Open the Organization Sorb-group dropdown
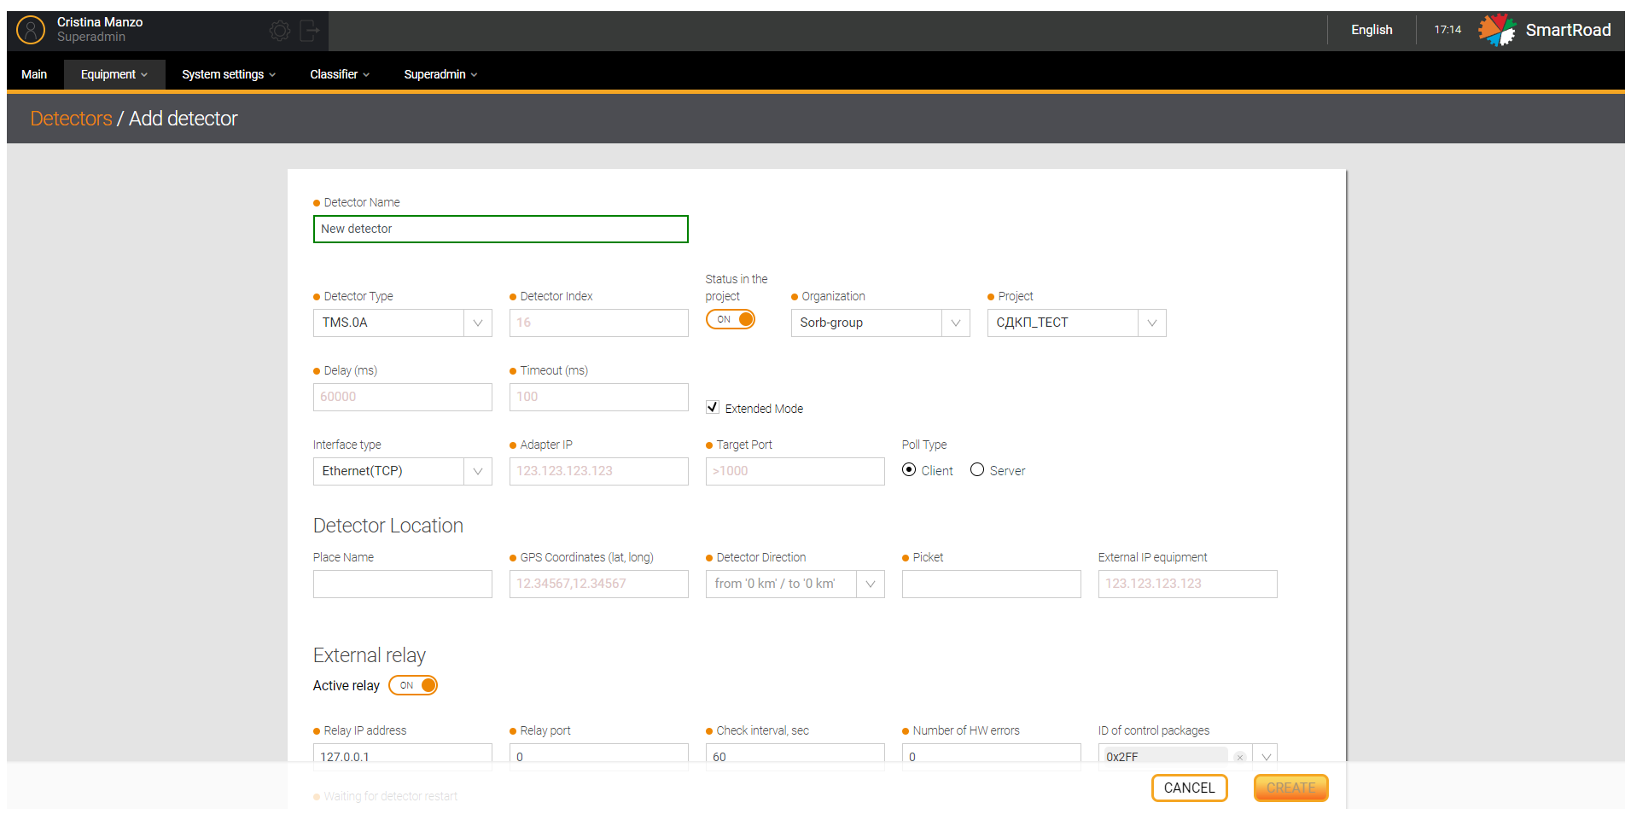 point(881,323)
